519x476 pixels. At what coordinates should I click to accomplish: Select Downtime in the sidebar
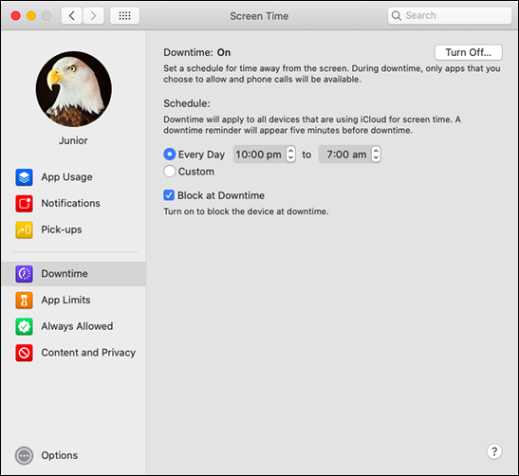[73, 274]
